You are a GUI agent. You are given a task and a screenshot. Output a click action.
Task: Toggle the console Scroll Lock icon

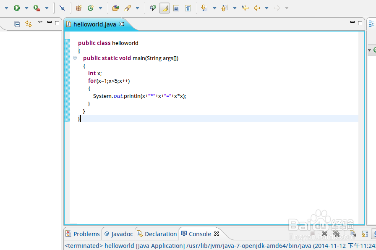pos(365,234)
